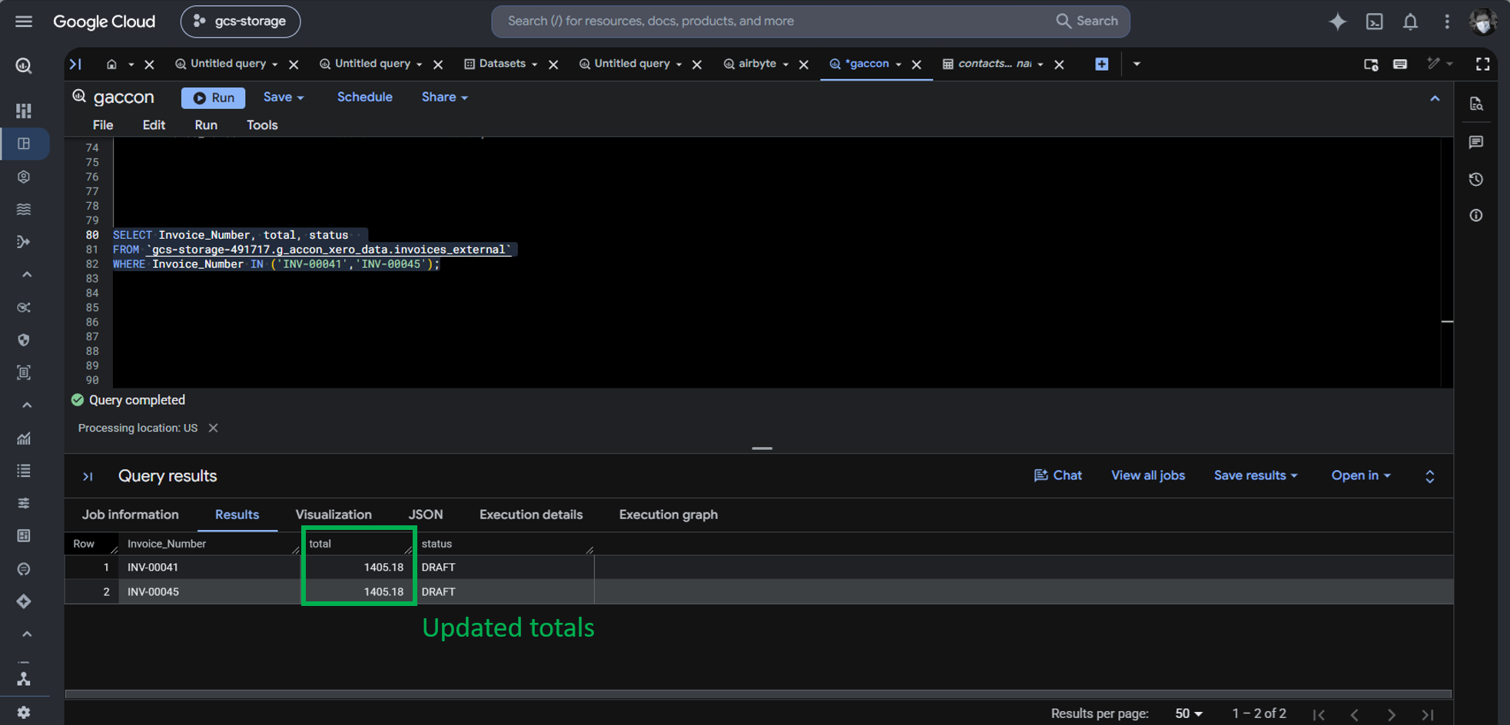Click the Schedule button
This screenshot has height=725, width=1510.
[x=365, y=98]
